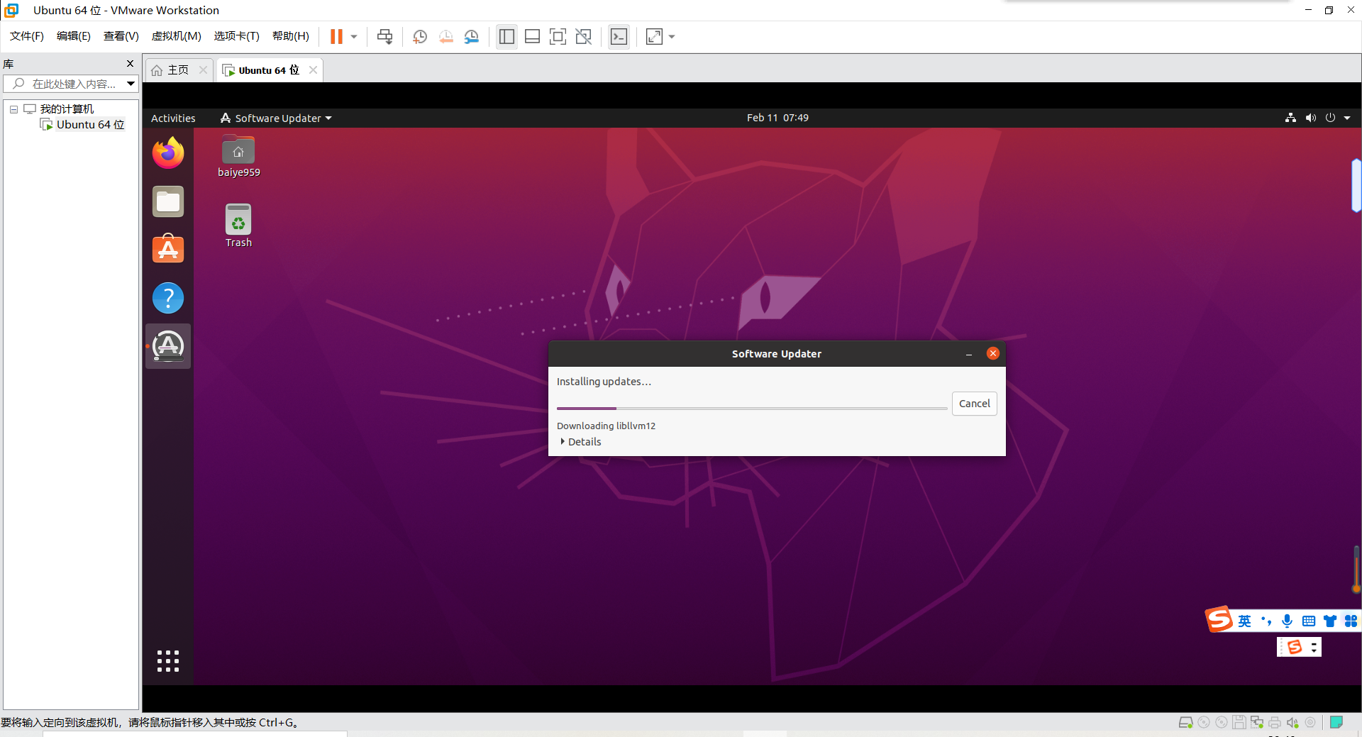Viewport: 1362px width, 737px height.
Task: Collapse the 我的计算机 tree node
Action: (x=13, y=109)
